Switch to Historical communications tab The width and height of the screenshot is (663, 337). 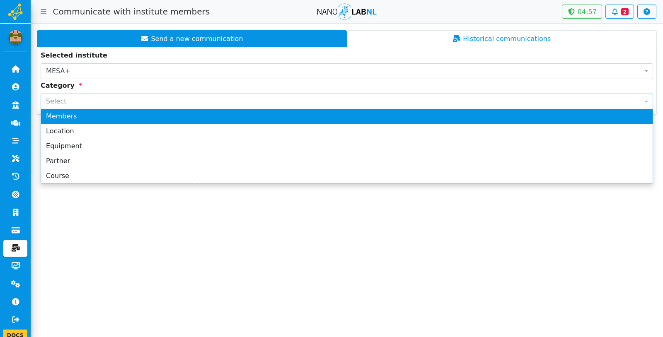click(502, 39)
